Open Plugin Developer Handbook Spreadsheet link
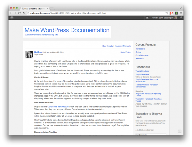Screen dimensions: 192x147 [147, 80]
